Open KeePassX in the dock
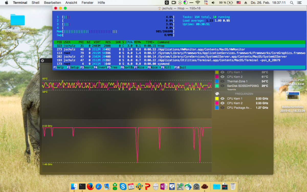The width and height of the screenshot is (307, 192). point(180,186)
